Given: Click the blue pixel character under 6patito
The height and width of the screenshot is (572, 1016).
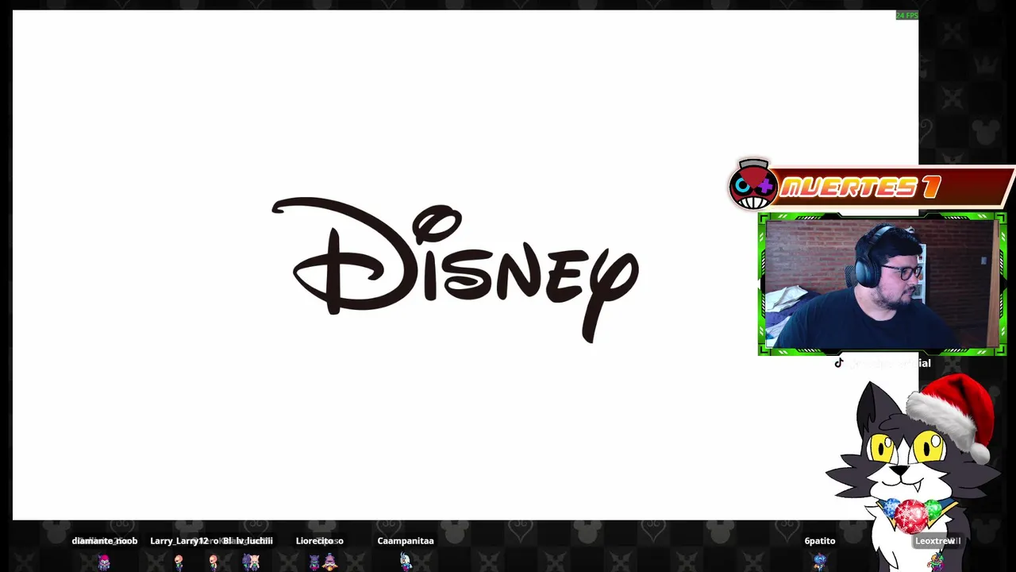Looking at the screenshot, I should 820,562.
